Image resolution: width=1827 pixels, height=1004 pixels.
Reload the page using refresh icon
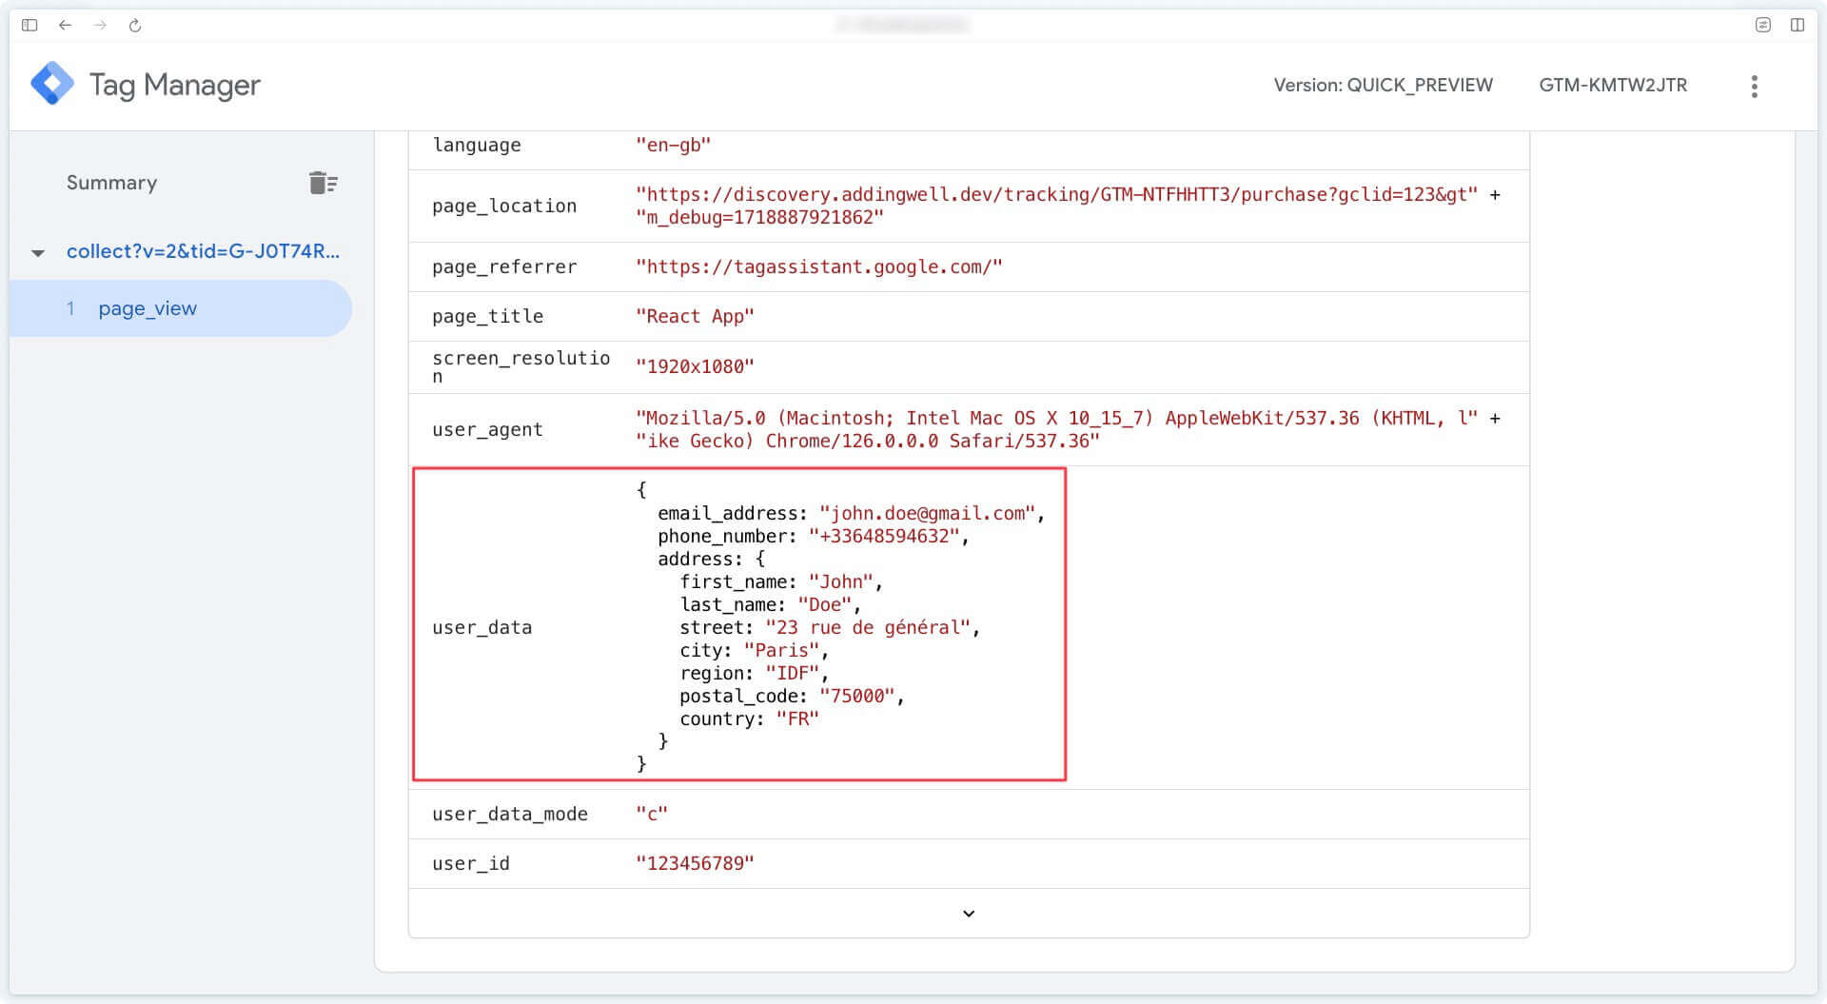135,25
